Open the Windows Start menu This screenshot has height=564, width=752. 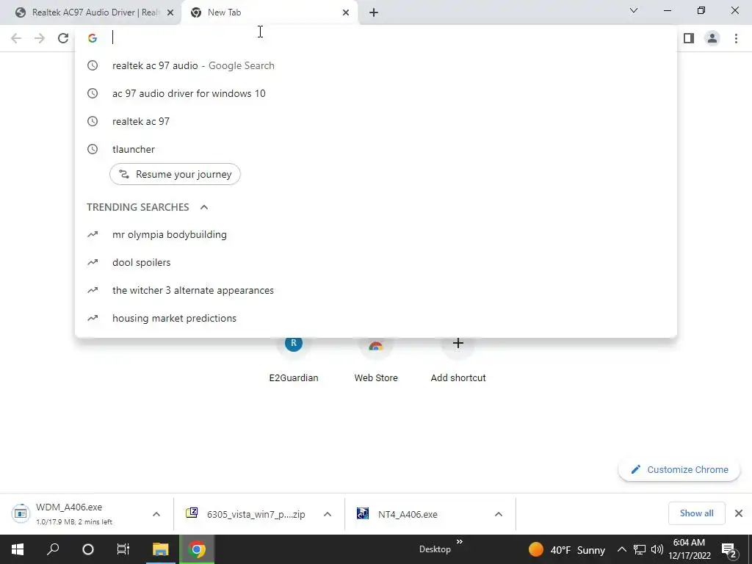pos(18,549)
